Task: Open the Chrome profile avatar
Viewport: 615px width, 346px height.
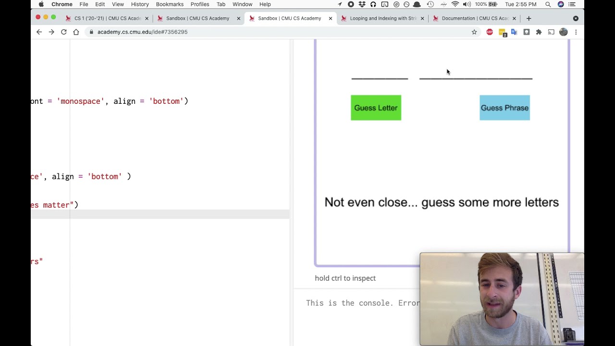Action: point(564,32)
